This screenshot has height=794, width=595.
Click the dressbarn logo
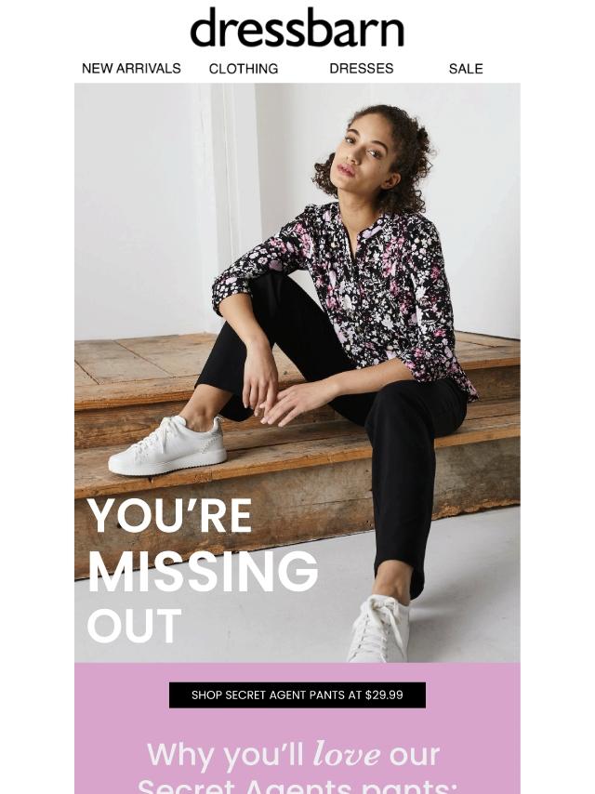click(x=297, y=27)
